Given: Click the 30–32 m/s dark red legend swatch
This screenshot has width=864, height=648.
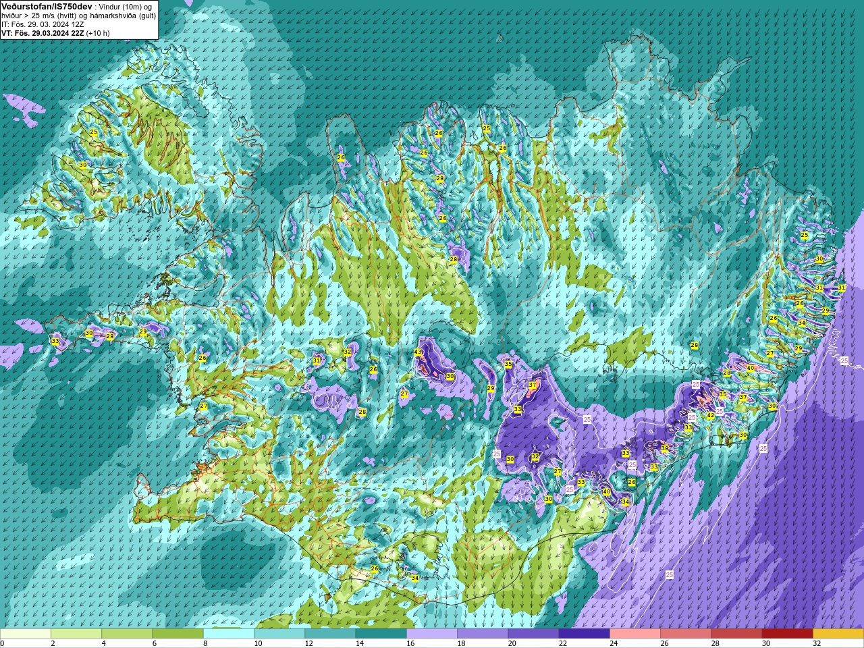Looking at the screenshot, I should 787,634.
